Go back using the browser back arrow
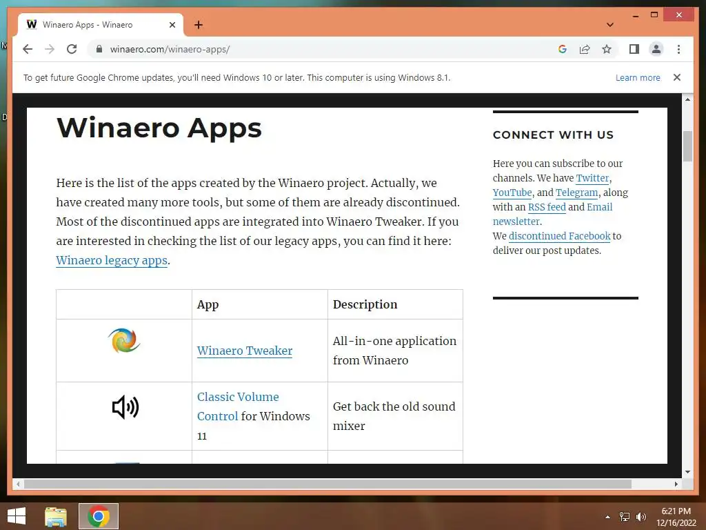This screenshot has width=706, height=530. click(28, 49)
